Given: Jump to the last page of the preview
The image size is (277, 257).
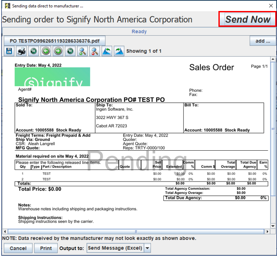Looking at the screenshot, I should (70, 51).
